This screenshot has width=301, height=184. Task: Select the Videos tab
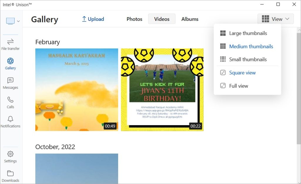pyautogui.click(x=162, y=19)
